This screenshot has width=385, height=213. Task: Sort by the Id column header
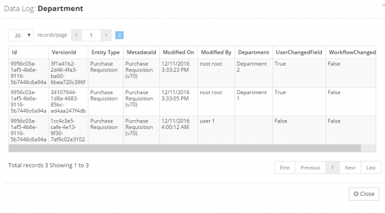coord(28,52)
